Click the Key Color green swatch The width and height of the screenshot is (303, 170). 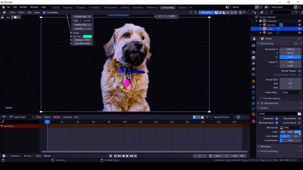pyautogui.click(x=87, y=36)
